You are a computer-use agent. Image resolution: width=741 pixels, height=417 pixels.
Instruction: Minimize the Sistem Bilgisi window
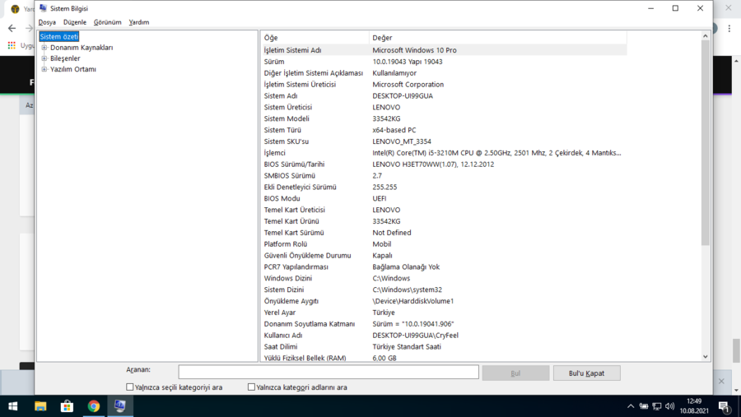tap(650, 8)
